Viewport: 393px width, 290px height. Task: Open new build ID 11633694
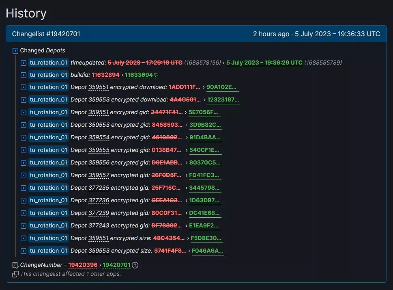click(139, 75)
